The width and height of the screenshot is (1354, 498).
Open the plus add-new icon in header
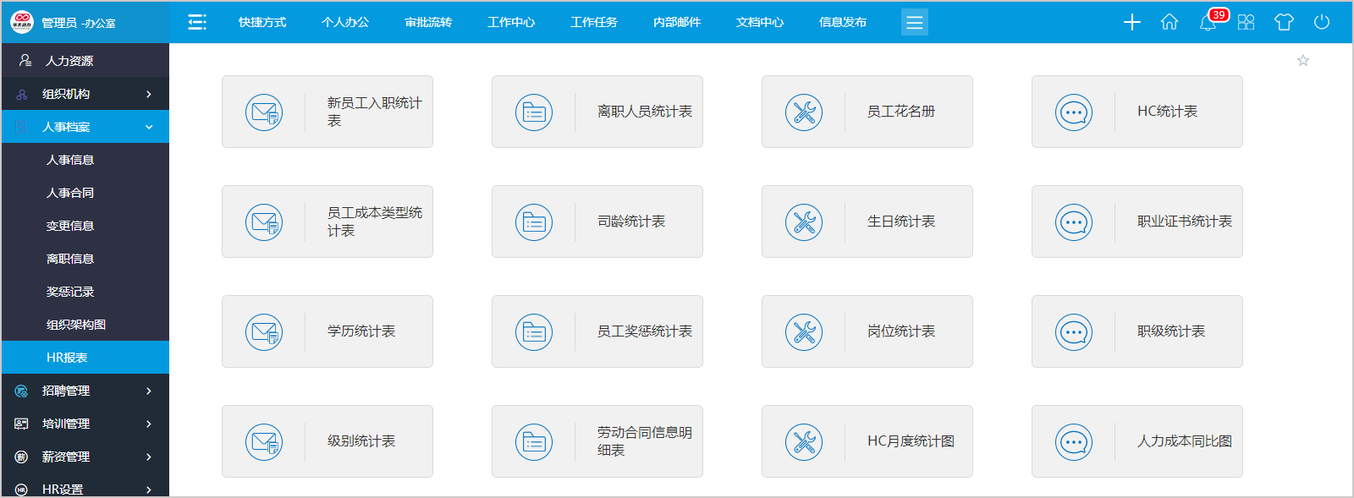(x=1132, y=22)
